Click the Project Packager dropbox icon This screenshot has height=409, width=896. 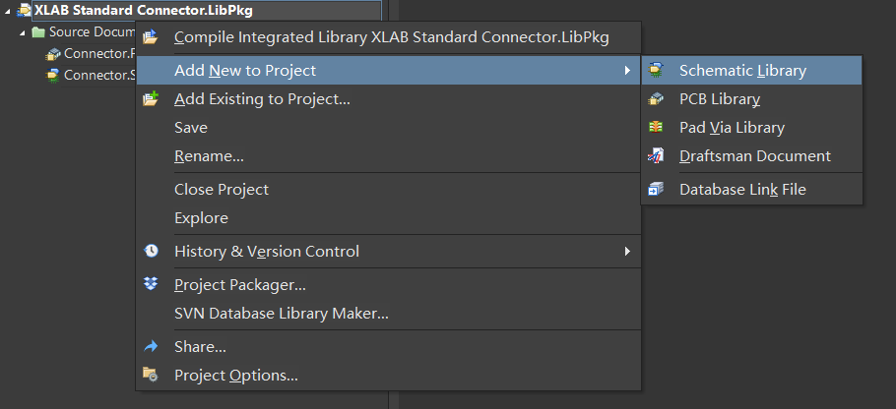151,285
